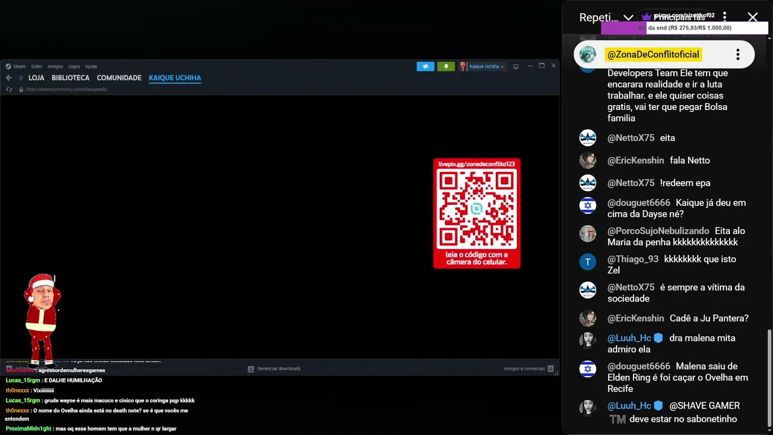Click @NettoX75 name beside '!redeem epa'
Screen dimensions: 773x435
coord(630,182)
